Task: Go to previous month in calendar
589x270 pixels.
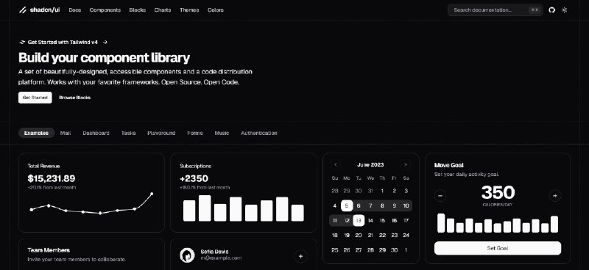Action: 336,165
